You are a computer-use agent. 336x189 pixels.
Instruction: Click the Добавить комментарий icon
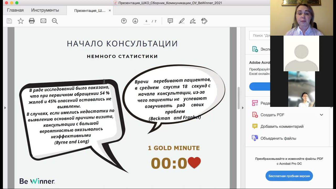[x=255, y=126]
